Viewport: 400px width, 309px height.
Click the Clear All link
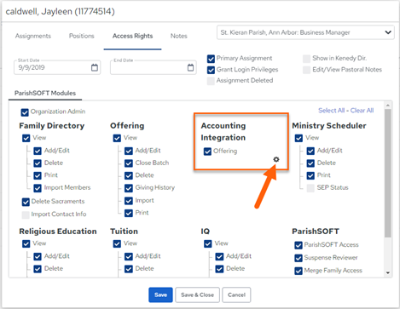(362, 111)
